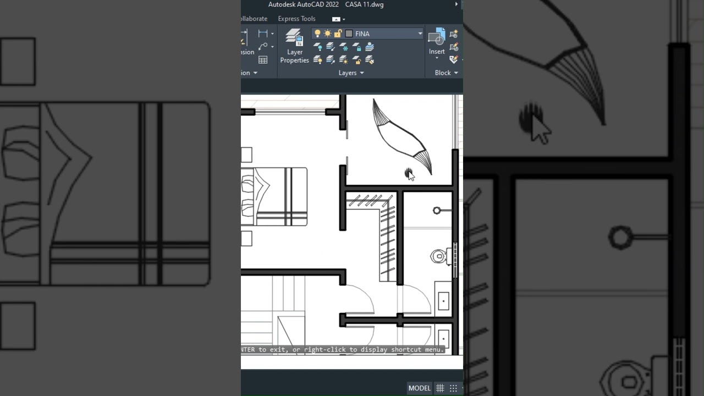Open the Collaborate ribbon tab
This screenshot has height=396, width=704.
click(x=254, y=19)
